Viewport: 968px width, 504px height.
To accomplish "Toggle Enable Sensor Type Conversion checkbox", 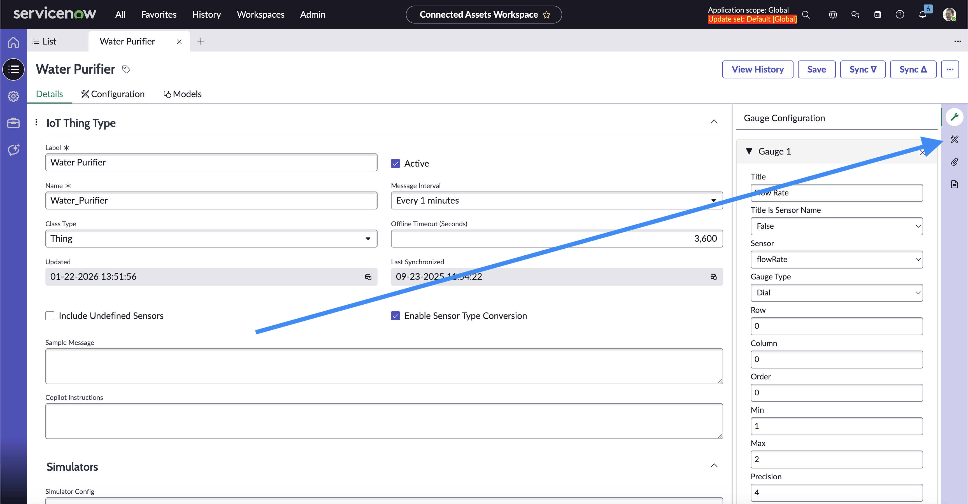I will [x=395, y=316].
